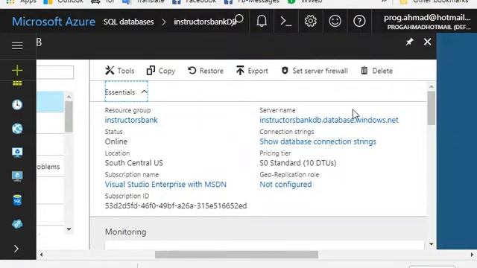Click the feedback smiley icon
The width and height of the screenshot is (477, 268).
click(335, 21)
